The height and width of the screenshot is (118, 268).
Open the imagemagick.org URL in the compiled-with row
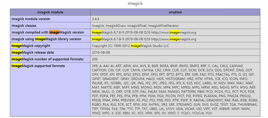pyautogui.click(x=174, y=32)
